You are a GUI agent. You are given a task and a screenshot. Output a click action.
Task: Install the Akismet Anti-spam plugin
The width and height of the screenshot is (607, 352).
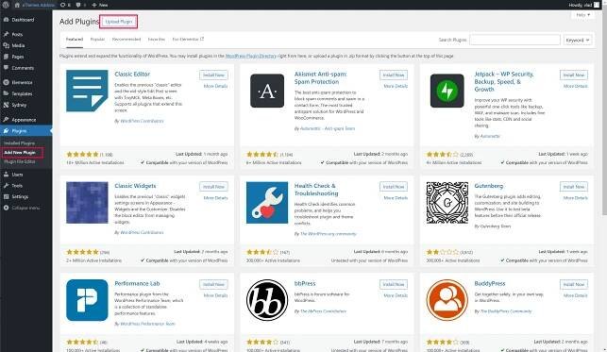[394, 75]
